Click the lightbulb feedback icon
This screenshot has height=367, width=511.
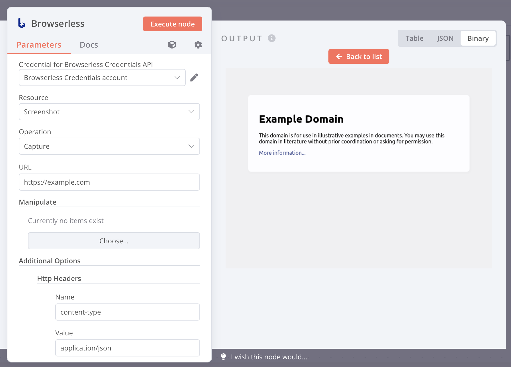click(224, 357)
